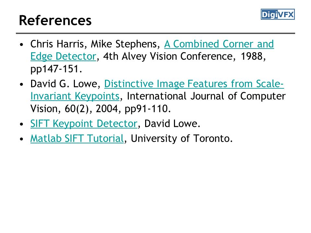Viewport: 311px width, 233px height.
Task: Click the 'Chris Harris, Mike Stephens' author text
Action: (x=95, y=44)
